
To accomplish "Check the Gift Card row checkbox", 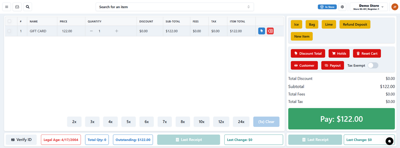I will coord(10,31).
